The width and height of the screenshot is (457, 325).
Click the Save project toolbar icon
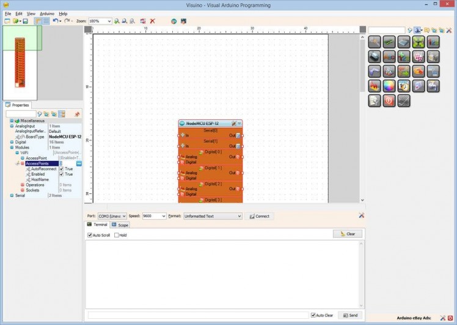pos(25,21)
